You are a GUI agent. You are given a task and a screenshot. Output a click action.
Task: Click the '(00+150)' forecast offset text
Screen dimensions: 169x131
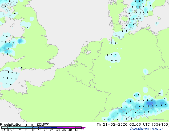click(160, 125)
